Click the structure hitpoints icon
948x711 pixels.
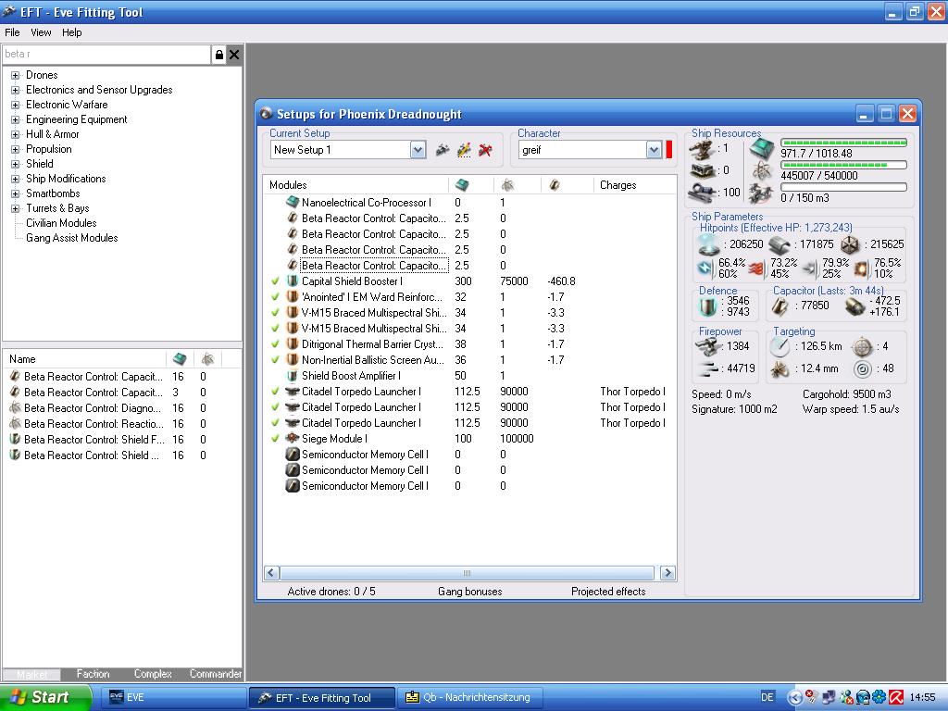tap(850, 244)
